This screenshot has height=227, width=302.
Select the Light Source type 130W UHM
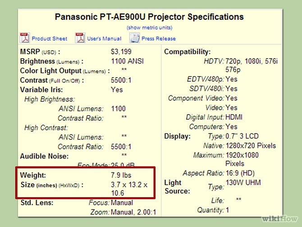pos(243,182)
